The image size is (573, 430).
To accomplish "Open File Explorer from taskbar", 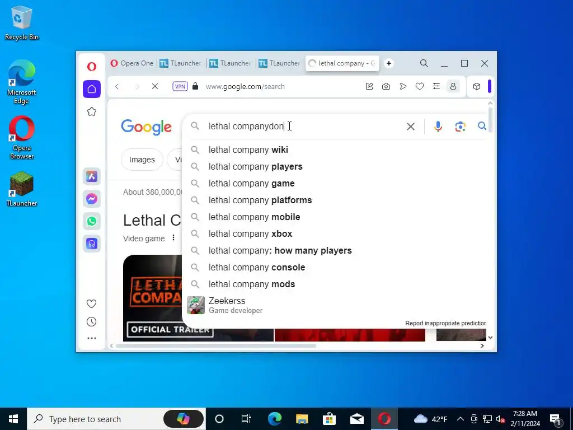I will click(x=302, y=419).
